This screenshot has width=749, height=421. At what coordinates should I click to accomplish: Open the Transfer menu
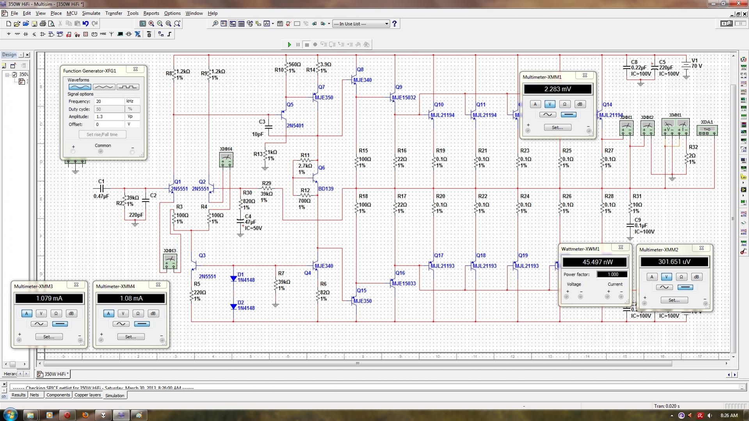(114, 13)
